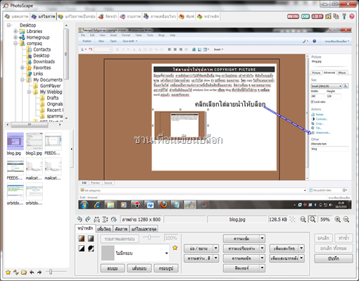
Task: Open dropdown arrow beside ความสว่าง , สี
Action: [216, 258]
